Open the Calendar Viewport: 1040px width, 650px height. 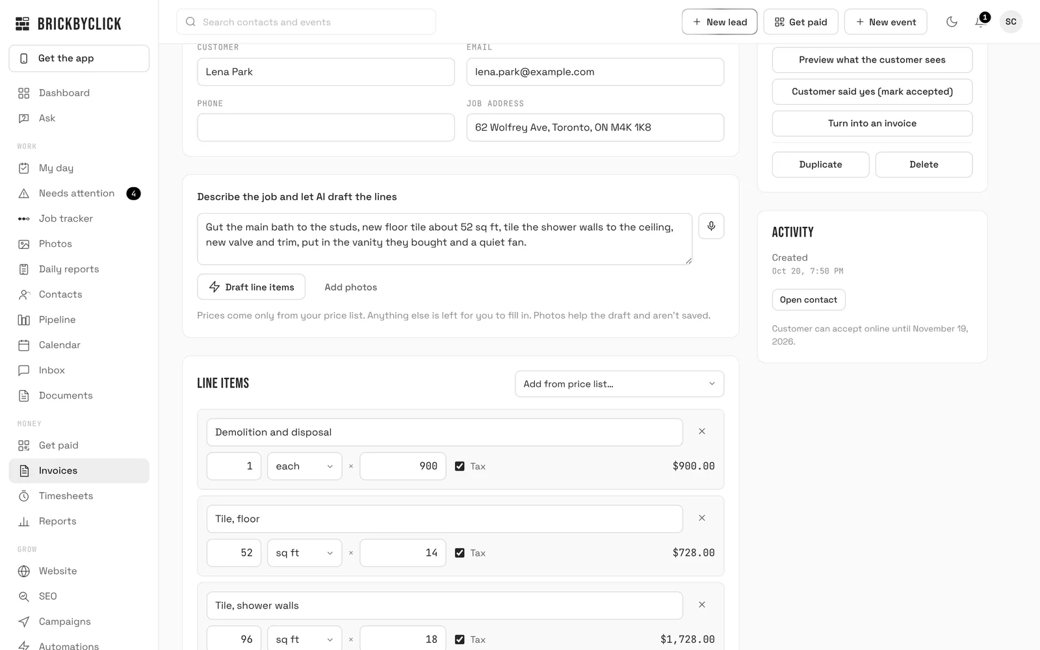click(79, 345)
